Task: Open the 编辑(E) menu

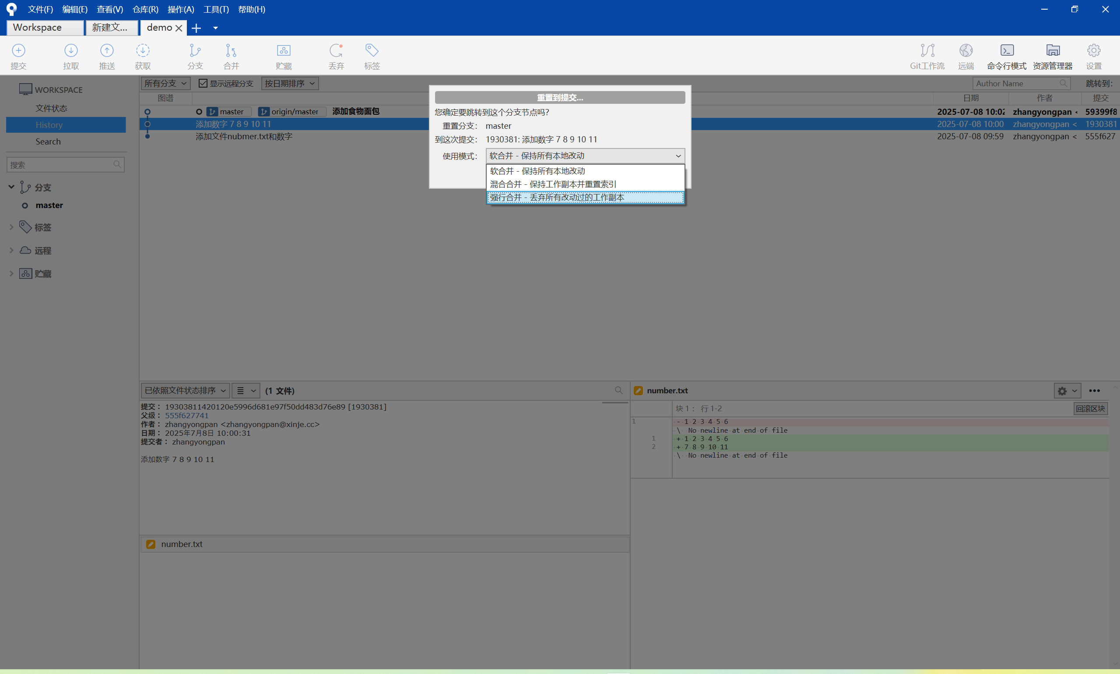Action: [75, 9]
